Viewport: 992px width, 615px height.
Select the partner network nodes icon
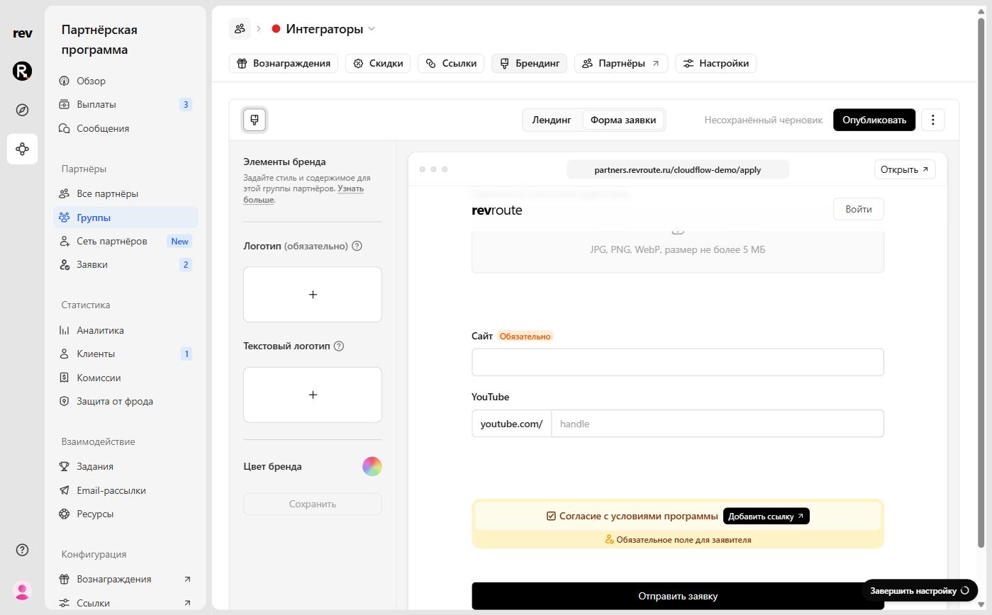22,149
